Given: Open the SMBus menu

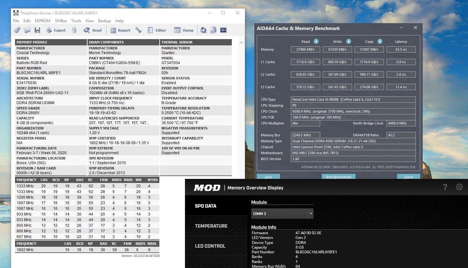Looking at the screenshot, I should (x=61, y=21).
